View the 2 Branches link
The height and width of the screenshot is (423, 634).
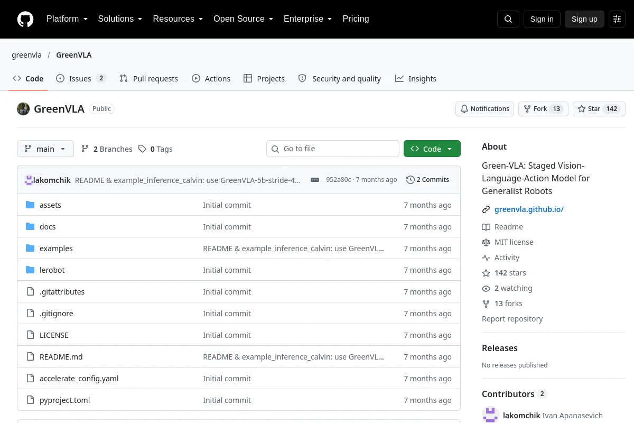(x=107, y=149)
